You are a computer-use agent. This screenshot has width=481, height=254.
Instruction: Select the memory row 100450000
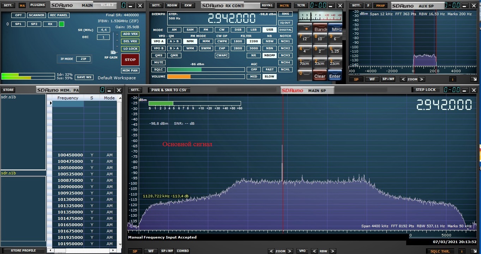coord(84,155)
